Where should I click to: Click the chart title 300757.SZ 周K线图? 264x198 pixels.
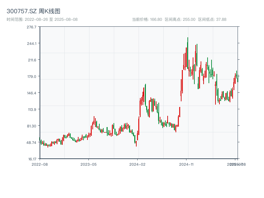(x=33, y=11)
